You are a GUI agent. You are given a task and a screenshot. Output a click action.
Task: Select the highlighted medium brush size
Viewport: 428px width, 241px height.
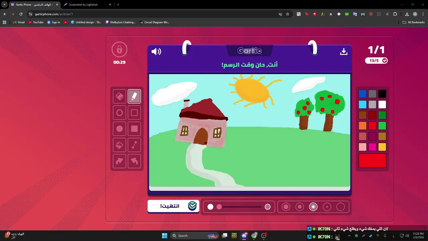coord(313,207)
